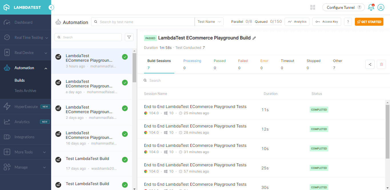
Task: Open HyperExecute from the sidebar
Action: click(26, 106)
